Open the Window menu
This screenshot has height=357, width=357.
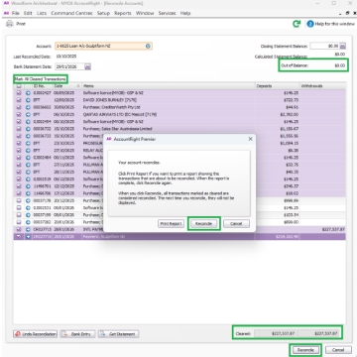click(145, 13)
